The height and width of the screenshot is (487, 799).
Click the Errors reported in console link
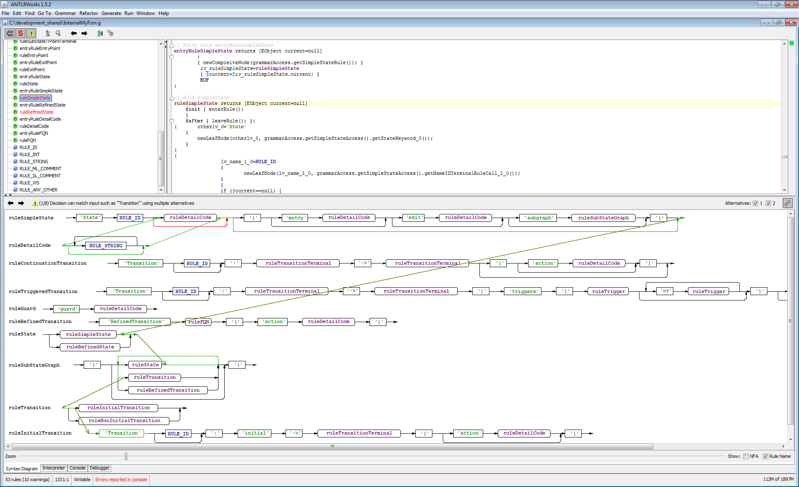click(121, 480)
